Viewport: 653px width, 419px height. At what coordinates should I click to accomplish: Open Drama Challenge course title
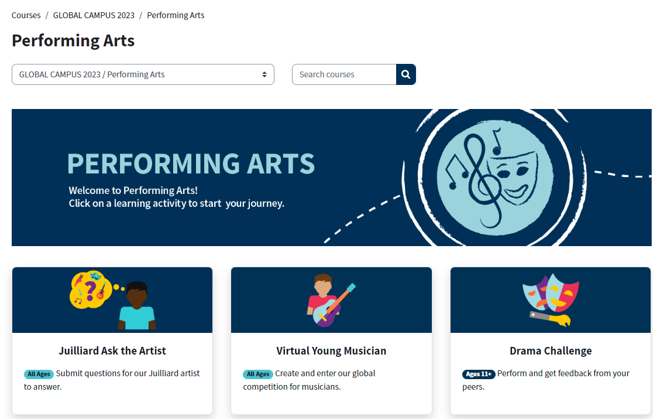(551, 350)
